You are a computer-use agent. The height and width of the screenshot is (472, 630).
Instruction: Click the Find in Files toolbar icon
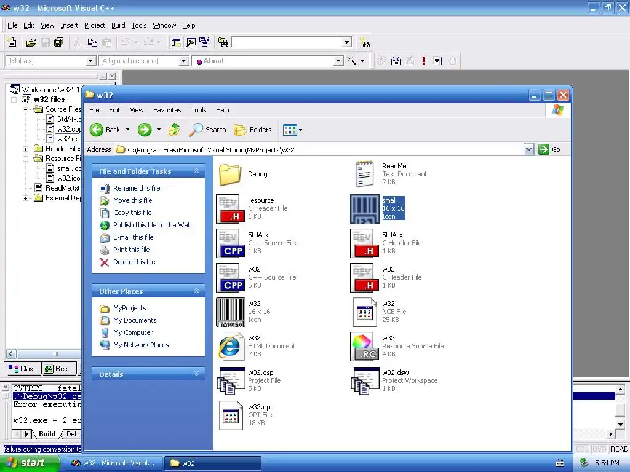tap(223, 42)
